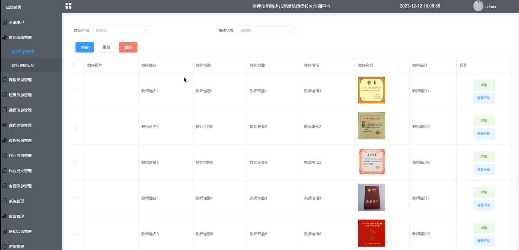Click the 教师资质管理 bar chart icon
Screen dimensions: 519x250
click(x=5, y=38)
